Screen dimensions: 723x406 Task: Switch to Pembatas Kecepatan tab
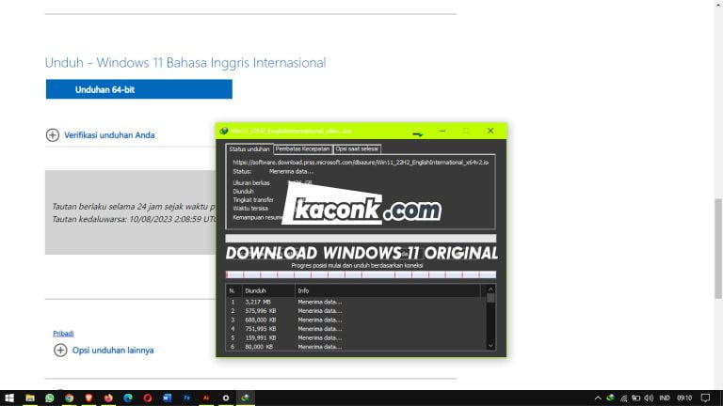click(302, 149)
